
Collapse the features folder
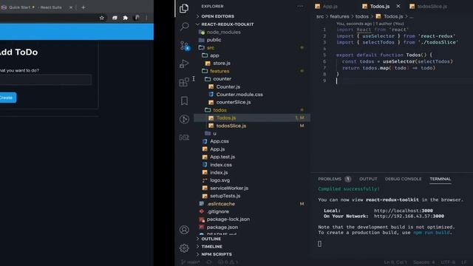pos(220,71)
